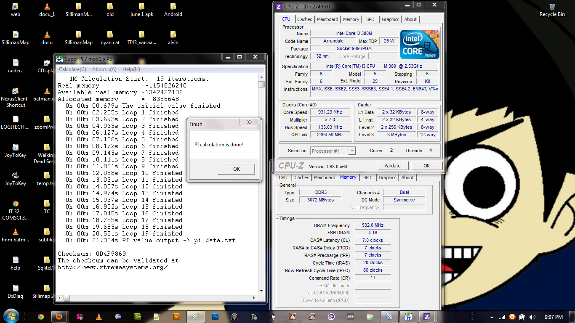Open the Recycle Bin desktop icon
575x323 pixels.
pyautogui.click(x=552, y=10)
